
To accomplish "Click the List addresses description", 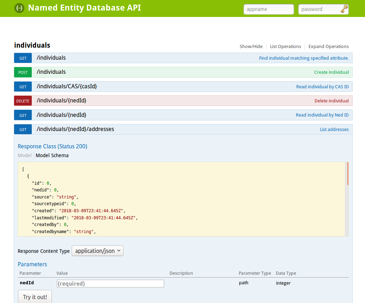I will [x=334, y=130].
